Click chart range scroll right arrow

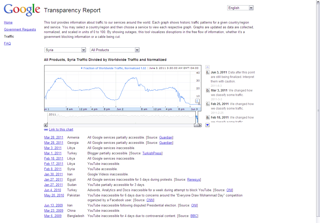click(199, 125)
